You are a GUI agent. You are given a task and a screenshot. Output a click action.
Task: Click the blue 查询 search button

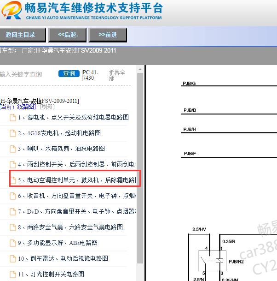pyautogui.click(x=69, y=73)
